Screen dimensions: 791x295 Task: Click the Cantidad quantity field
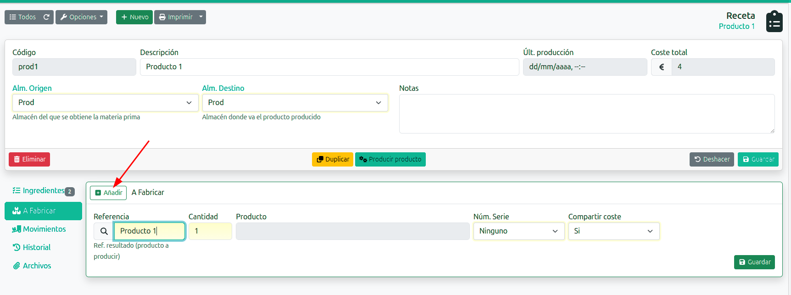(x=210, y=231)
